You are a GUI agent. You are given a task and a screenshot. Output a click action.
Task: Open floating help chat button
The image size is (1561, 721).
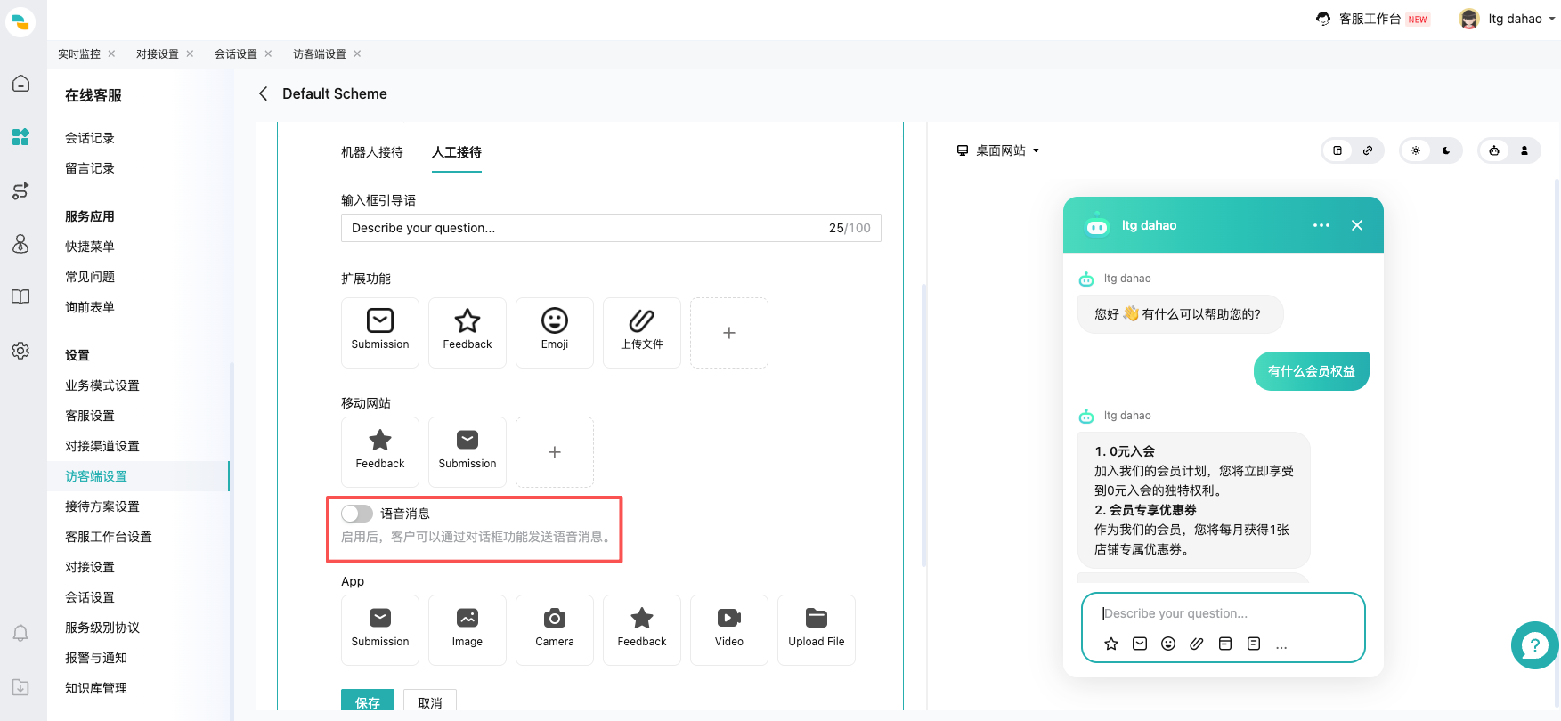pyautogui.click(x=1534, y=645)
